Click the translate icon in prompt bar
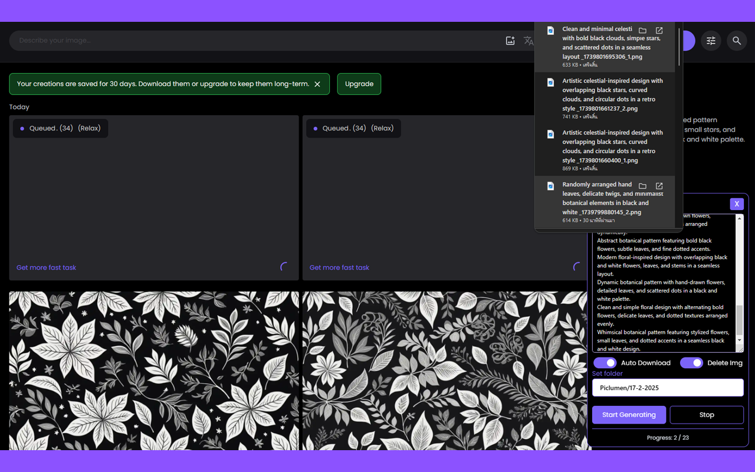The height and width of the screenshot is (472, 755). (x=528, y=41)
